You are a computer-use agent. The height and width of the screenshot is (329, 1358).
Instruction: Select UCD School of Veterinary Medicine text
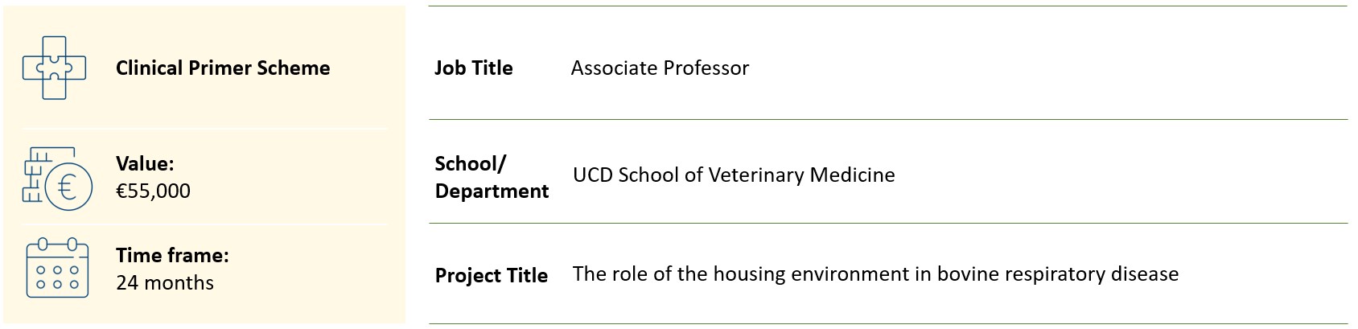click(734, 175)
